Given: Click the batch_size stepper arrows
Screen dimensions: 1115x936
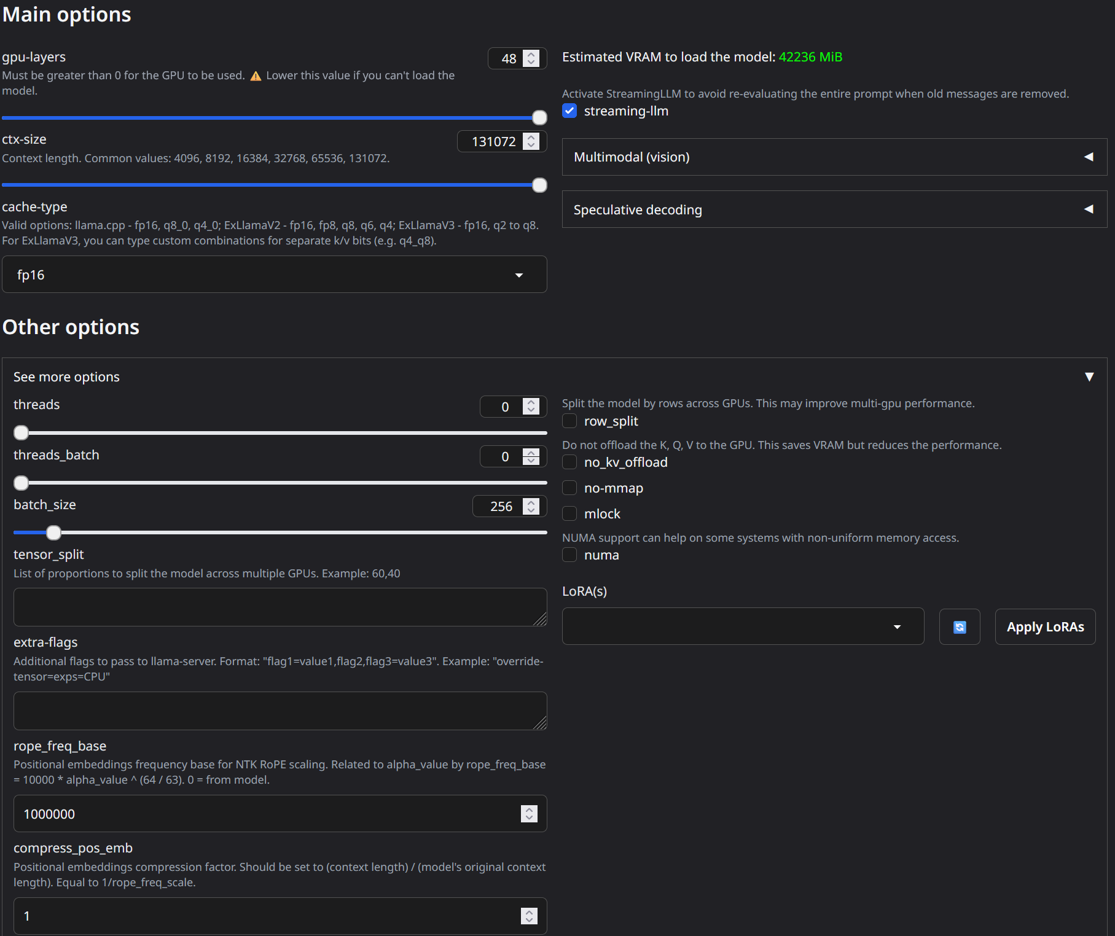Looking at the screenshot, I should (x=531, y=506).
